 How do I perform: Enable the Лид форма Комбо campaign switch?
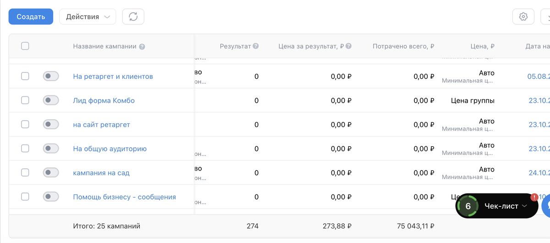tap(51, 100)
